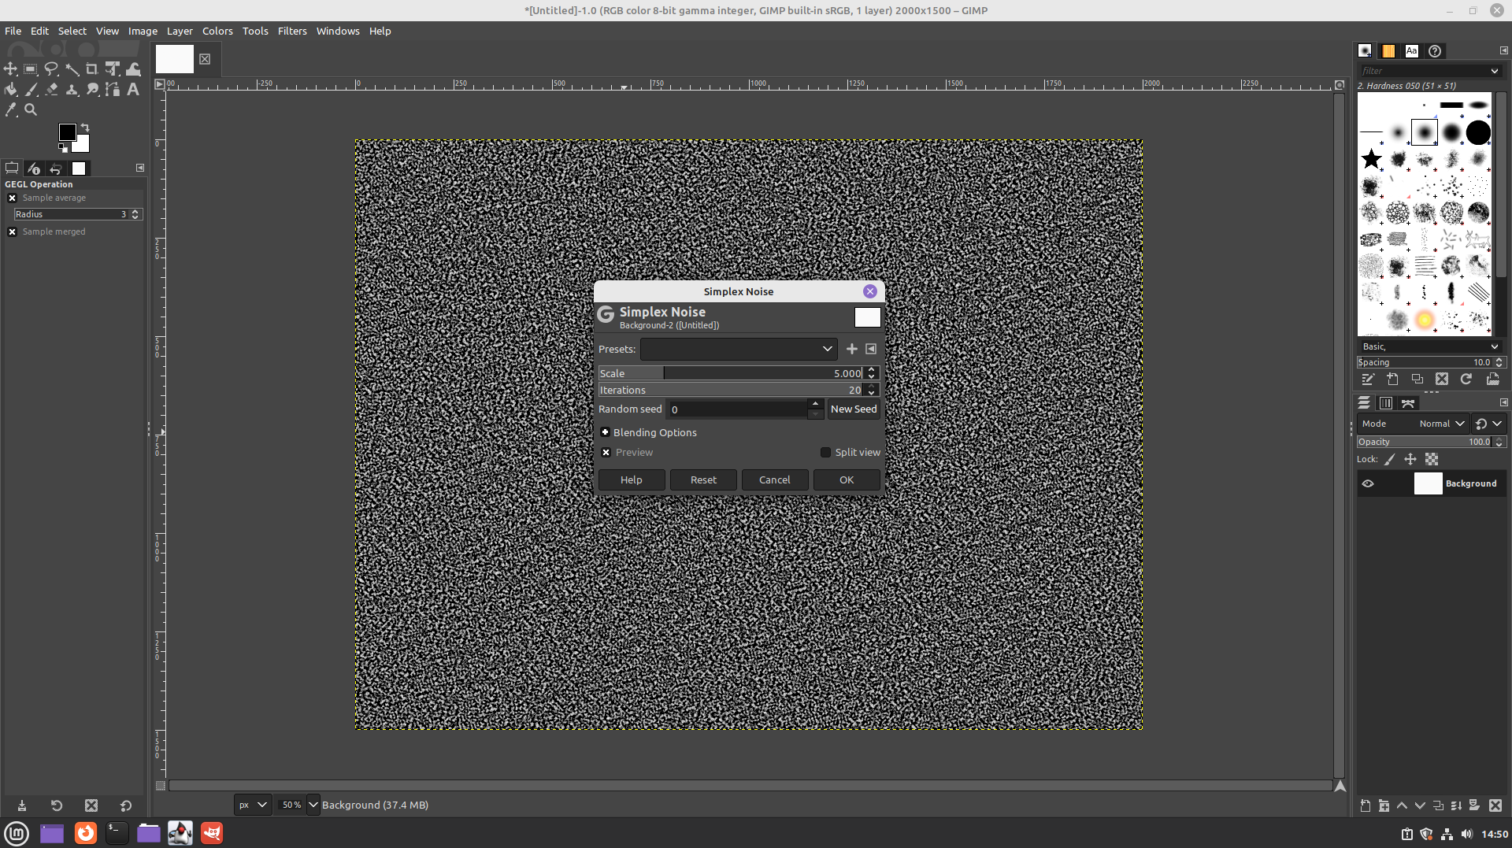1512x848 pixels.
Task: Toggle the Preview checkbox
Action: 606,453
